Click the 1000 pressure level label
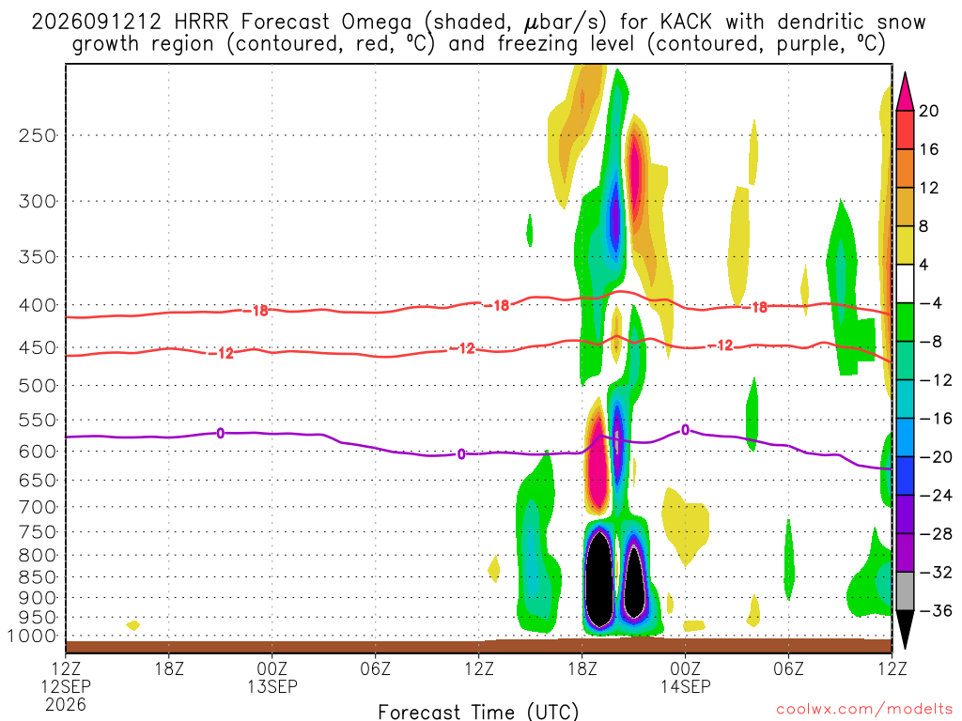 click(x=32, y=637)
